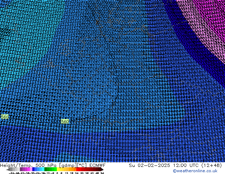Pick the bright red legend swatch
225x174 pixels.
point(78,169)
